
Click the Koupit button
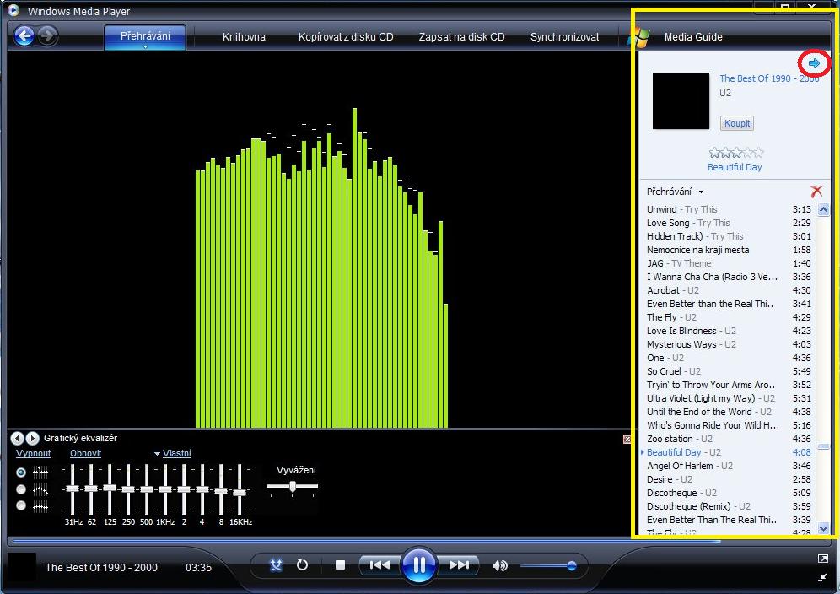(736, 123)
